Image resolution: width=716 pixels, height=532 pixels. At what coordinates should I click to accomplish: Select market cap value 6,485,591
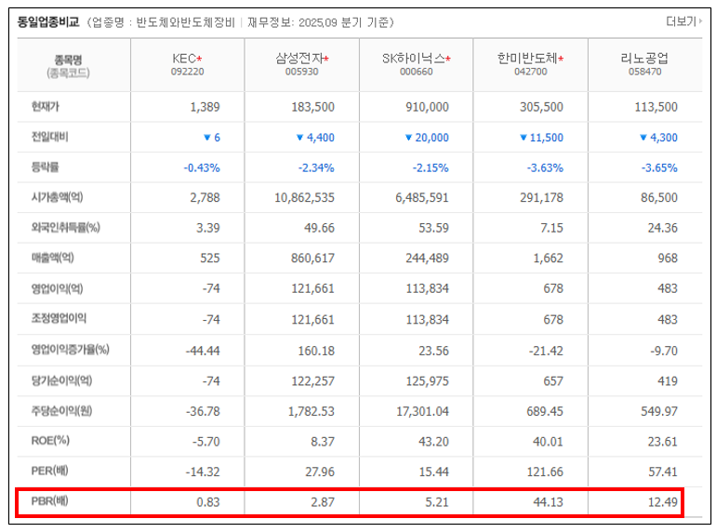(x=422, y=198)
